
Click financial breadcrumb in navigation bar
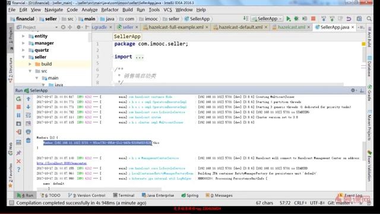[23, 18]
